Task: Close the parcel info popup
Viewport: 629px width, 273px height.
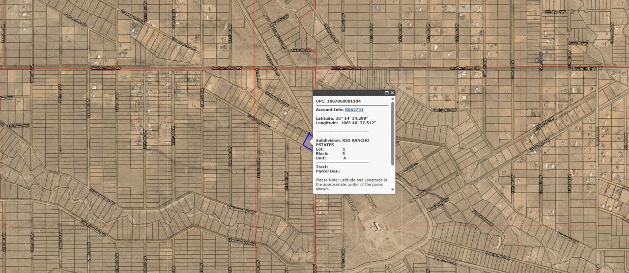Action: (x=392, y=93)
